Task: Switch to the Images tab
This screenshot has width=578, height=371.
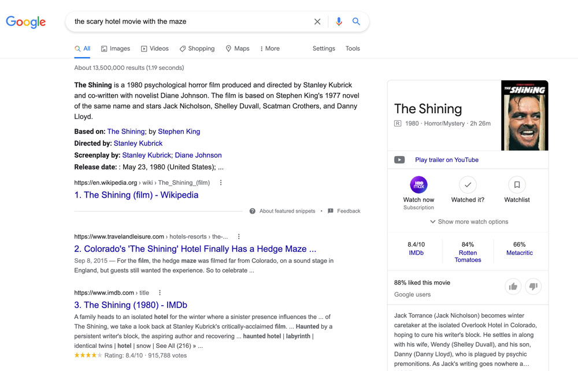Action: (116, 49)
